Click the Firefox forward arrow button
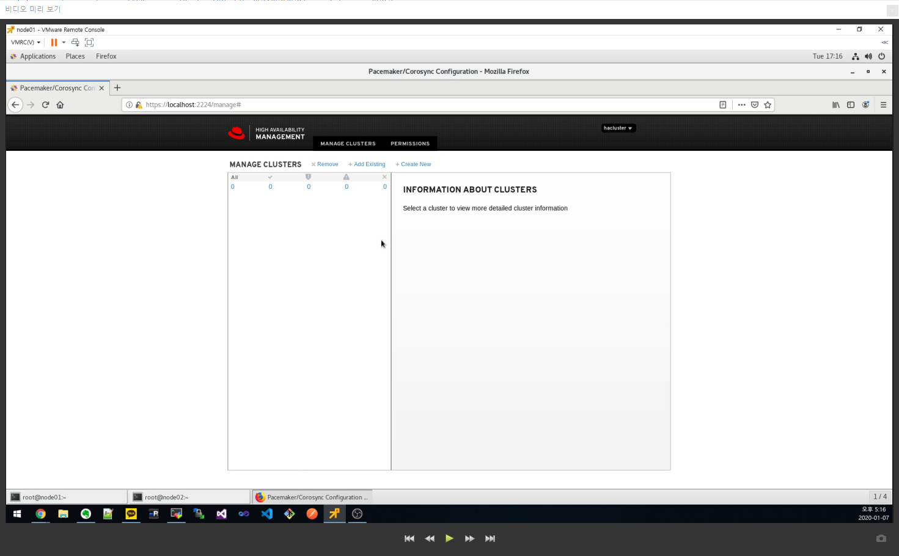The height and width of the screenshot is (556, 899). coord(31,104)
